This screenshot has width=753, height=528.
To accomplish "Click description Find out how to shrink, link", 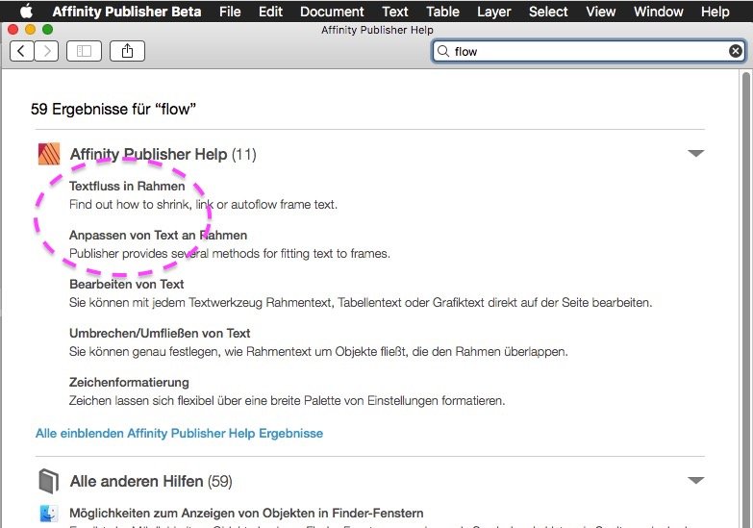I will coord(203,204).
